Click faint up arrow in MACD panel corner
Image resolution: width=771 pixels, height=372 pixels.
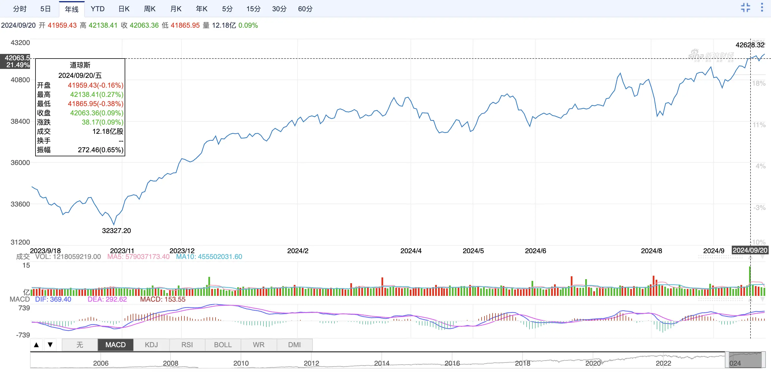coord(750,300)
